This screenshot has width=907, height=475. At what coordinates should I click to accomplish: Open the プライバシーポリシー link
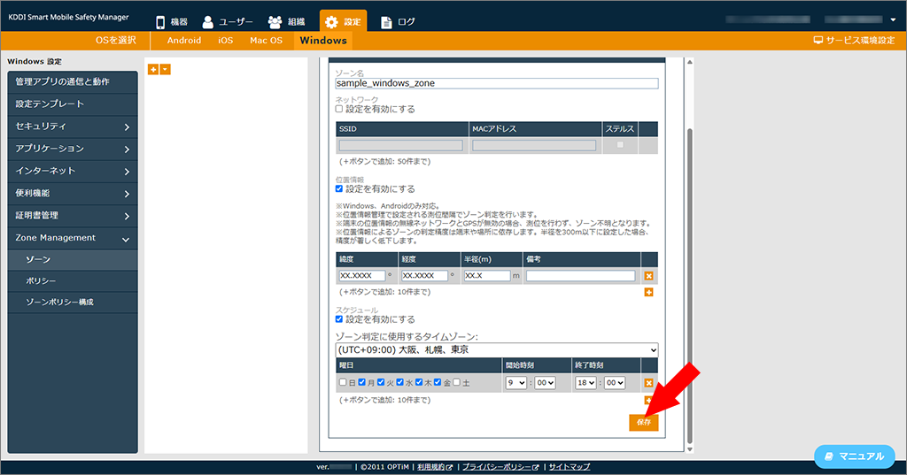(x=500, y=467)
